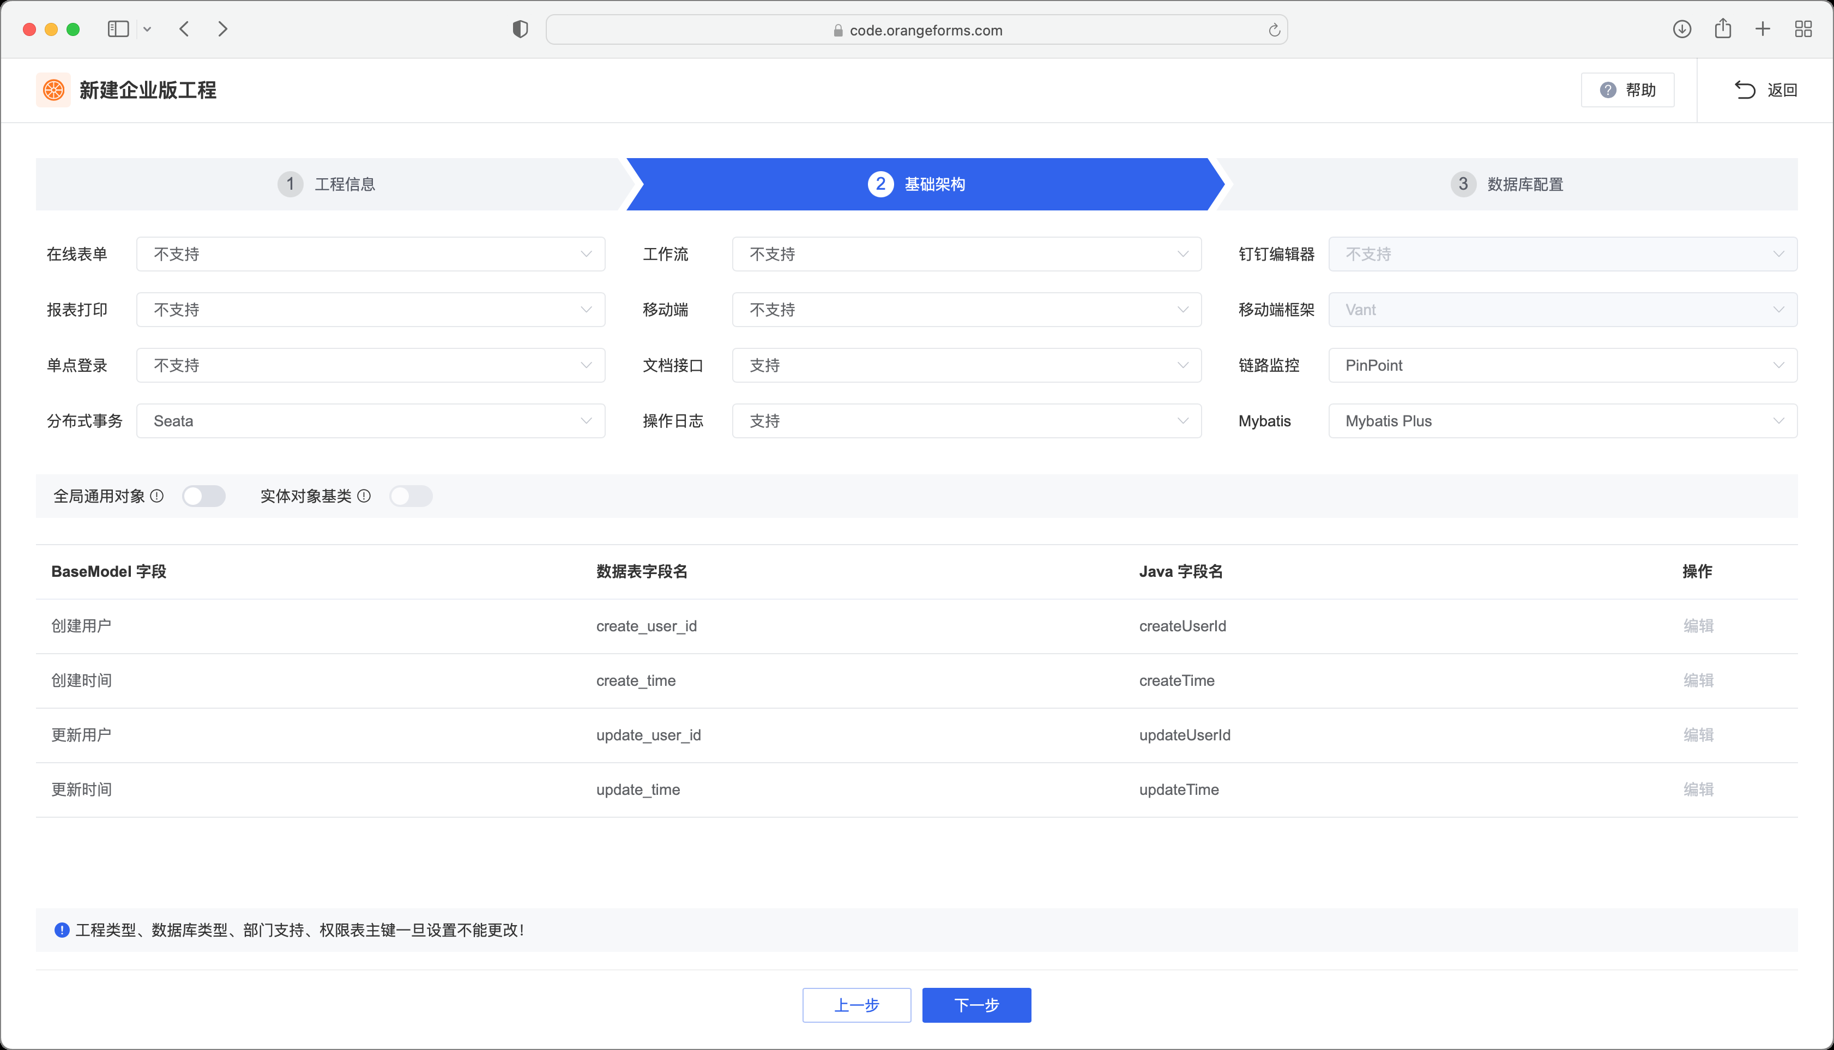Image resolution: width=1834 pixels, height=1050 pixels.
Task: Click the blue alert icon in bottom notice
Action: click(x=62, y=930)
